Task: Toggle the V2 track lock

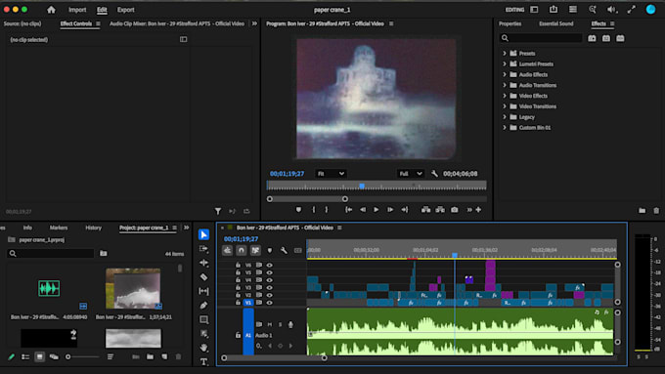Action: 238,295
